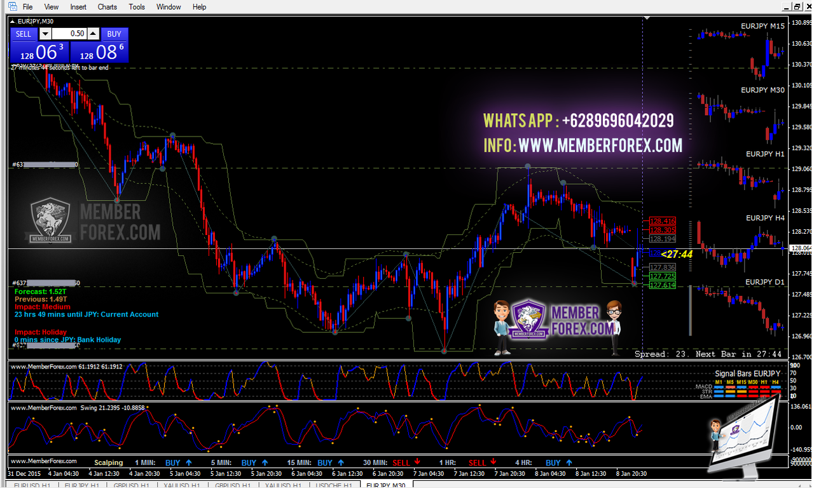Click the WhatsApp number +6289696042029 text
The height and width of the screenshot is (491, 814).
(x=617, y=120)
